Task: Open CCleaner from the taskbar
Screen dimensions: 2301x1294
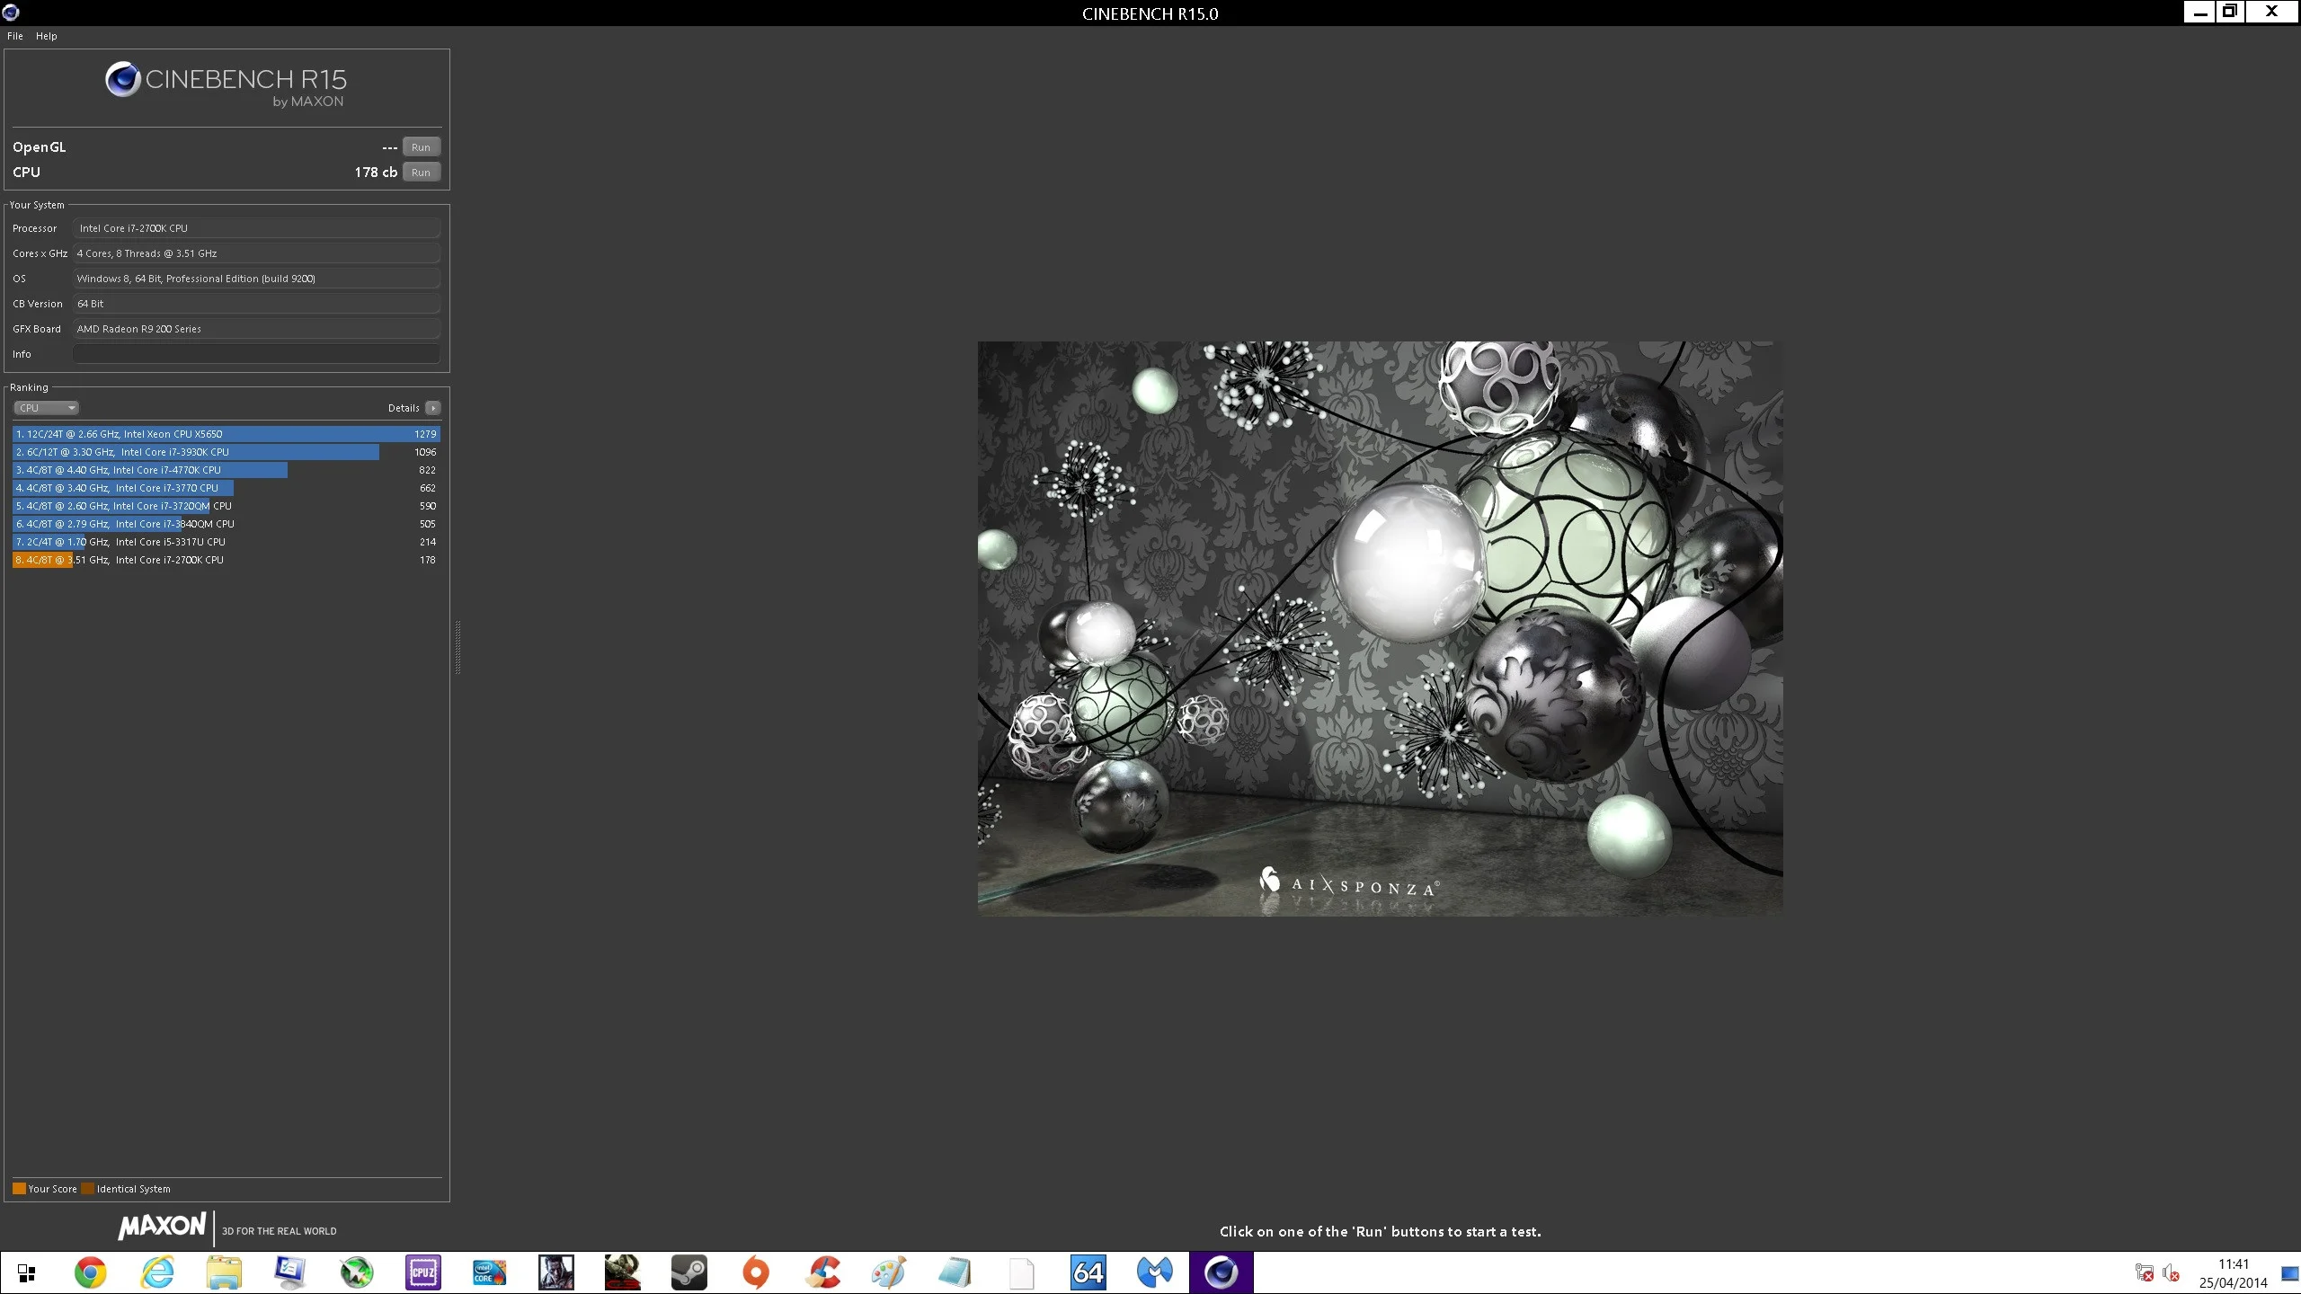Action: 822,1273
